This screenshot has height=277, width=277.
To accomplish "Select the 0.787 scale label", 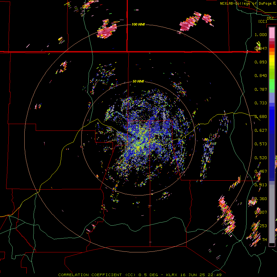I will (x=261, y=89).
